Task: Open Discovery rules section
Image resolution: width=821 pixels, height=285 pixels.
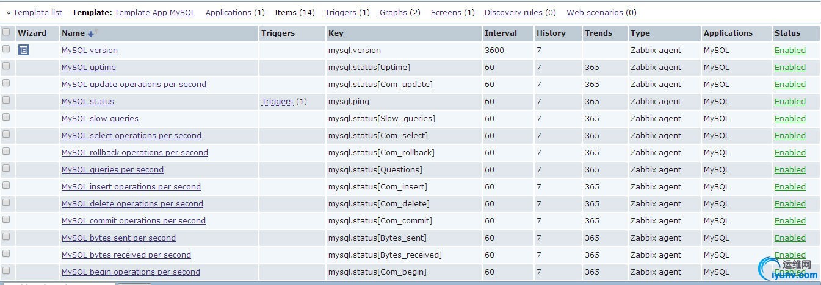Action: [x=513, y=12]
